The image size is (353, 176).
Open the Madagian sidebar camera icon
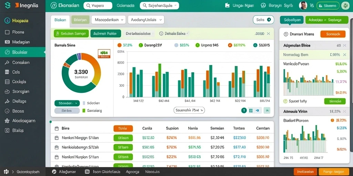[7, 42]
